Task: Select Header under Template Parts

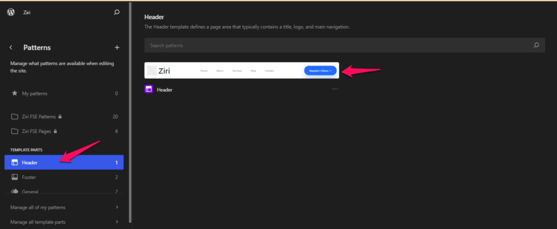Action: [64, 162]
